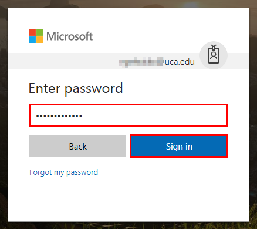The image size is (257, 229).
Task: Go back using the Back button
Action: (x=77, y=146)
